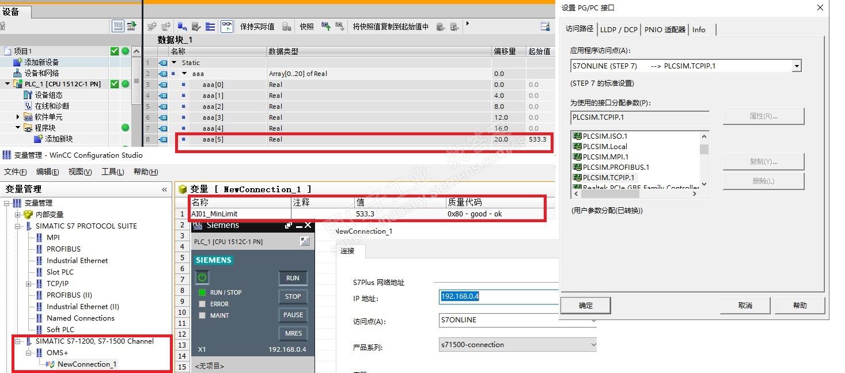Open the 帮助(H) menu
Screen dimensions: 845x373
tap(145, 172)
